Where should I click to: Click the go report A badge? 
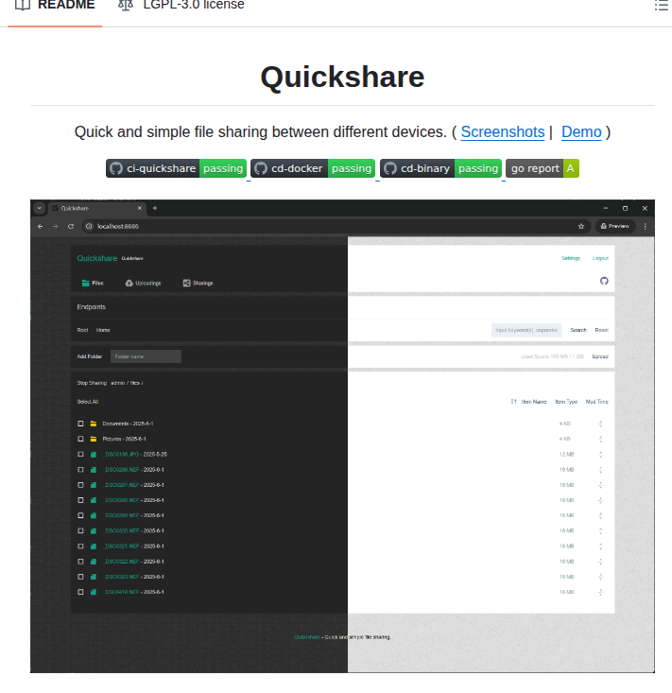(543, 168)
